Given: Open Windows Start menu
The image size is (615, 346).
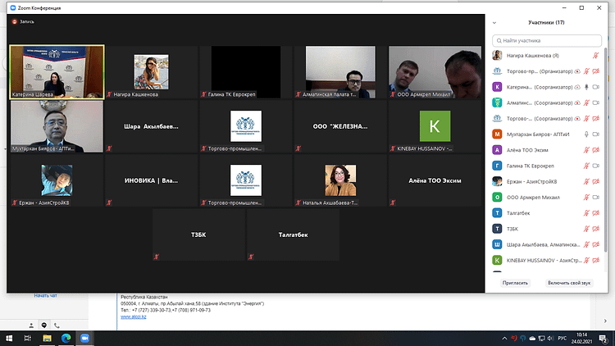Looking at the screenshot, I should (9, 338).
